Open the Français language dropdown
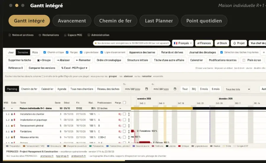The width and height of the screenshot is (266, 163). (x=183, y=43)
